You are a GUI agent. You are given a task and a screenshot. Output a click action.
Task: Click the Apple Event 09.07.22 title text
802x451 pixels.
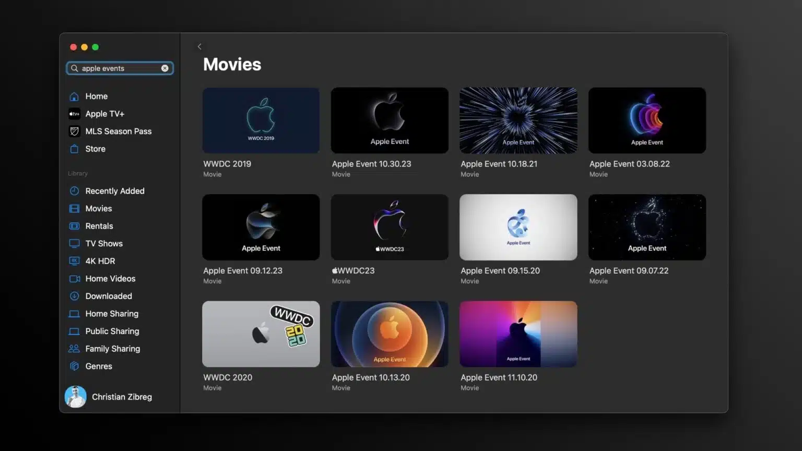629,271
